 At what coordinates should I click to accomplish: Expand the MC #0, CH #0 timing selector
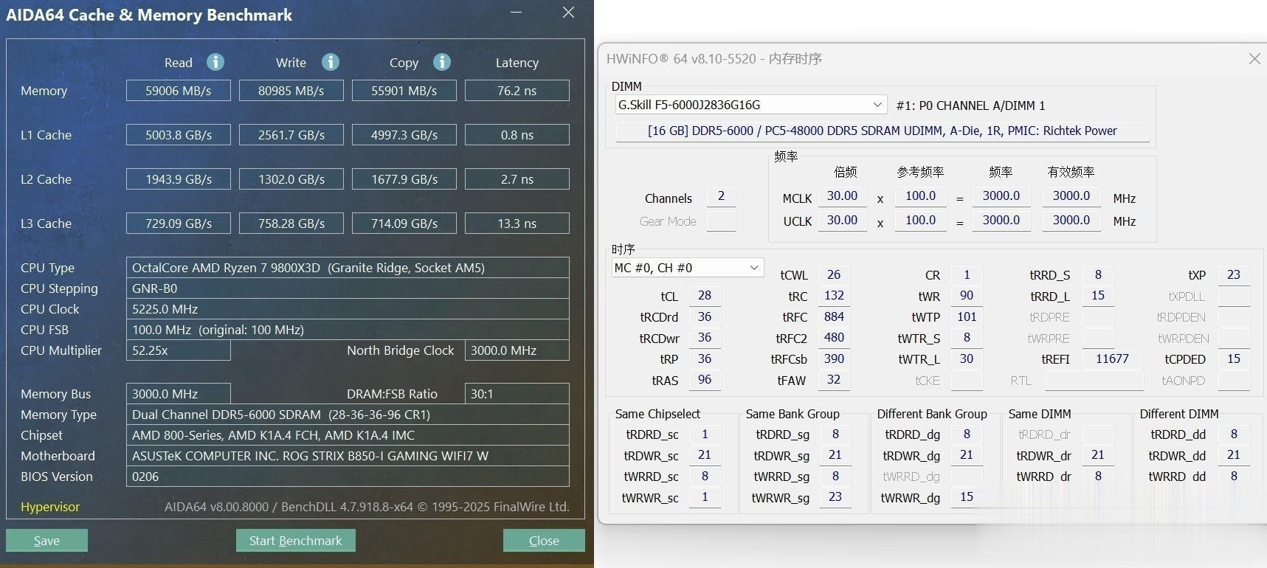[x=688, y=268]
